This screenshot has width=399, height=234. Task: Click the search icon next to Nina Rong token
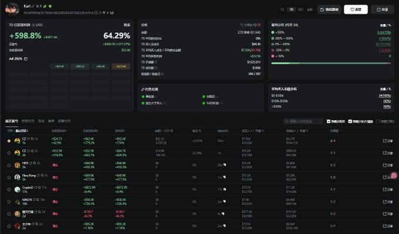[x=42, y=175]
